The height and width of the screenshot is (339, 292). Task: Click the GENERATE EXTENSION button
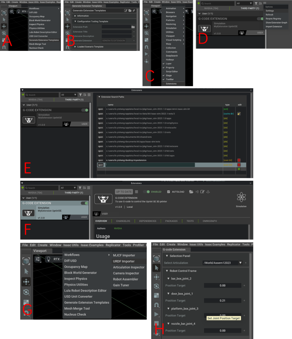point(114,40)
